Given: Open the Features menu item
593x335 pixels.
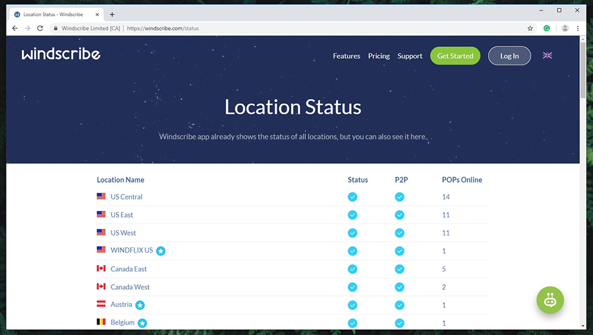Looking at the screenshot, I should (346, 56).
